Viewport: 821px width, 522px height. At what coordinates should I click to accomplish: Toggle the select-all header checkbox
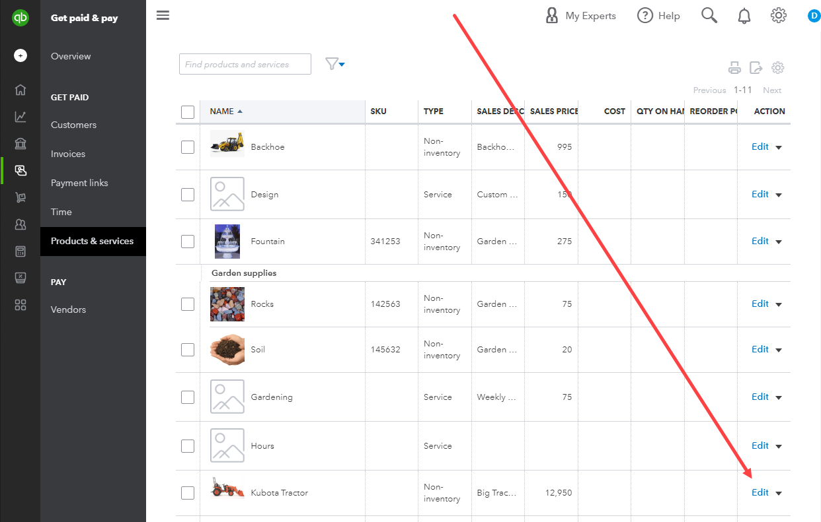point(188,112)
